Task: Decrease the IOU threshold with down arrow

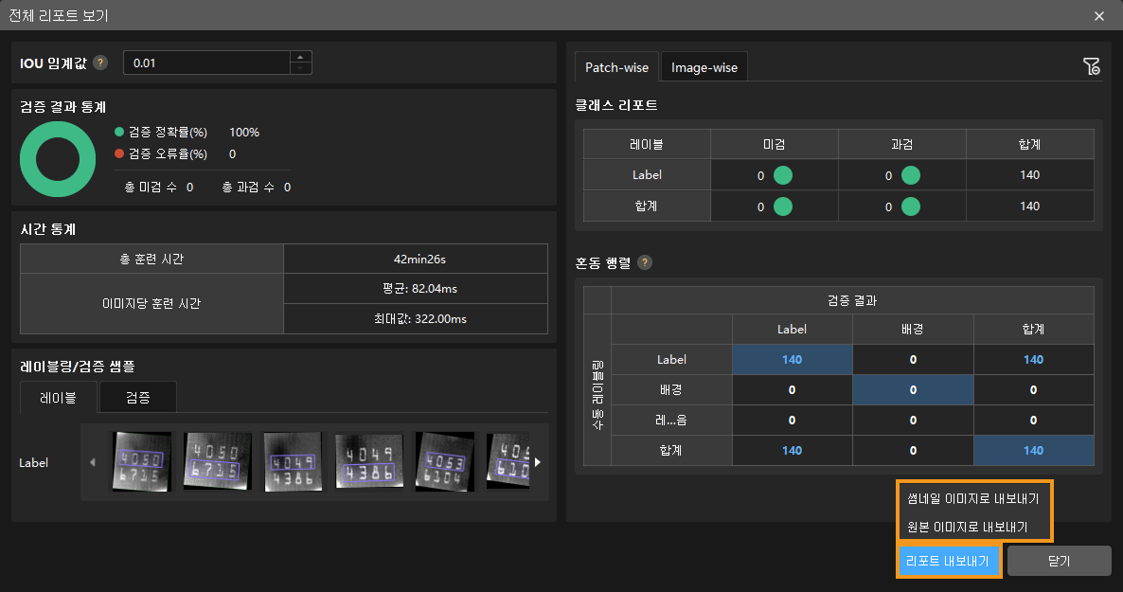Action: tap(301, 68)
